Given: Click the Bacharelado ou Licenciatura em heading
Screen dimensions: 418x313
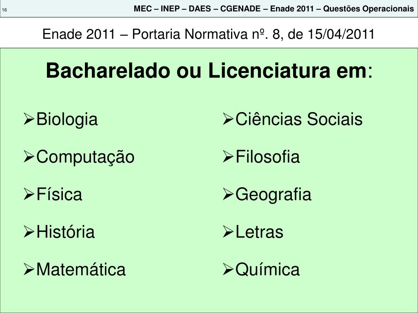Looking at the screenshot, I should click(209, 71).
